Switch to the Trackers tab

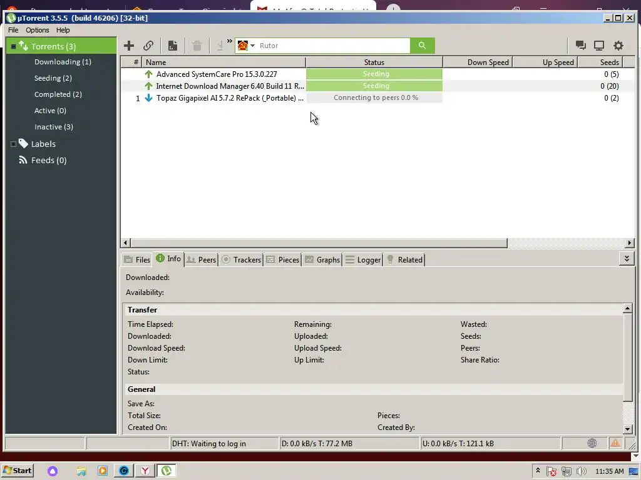click(241, 259)
